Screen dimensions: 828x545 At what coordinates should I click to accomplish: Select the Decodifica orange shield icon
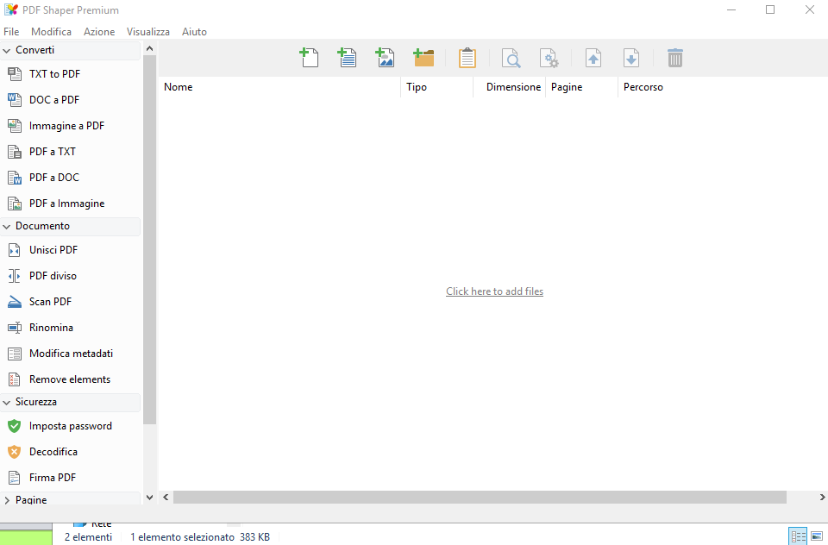pyautogui.click(x=15, y=452)
